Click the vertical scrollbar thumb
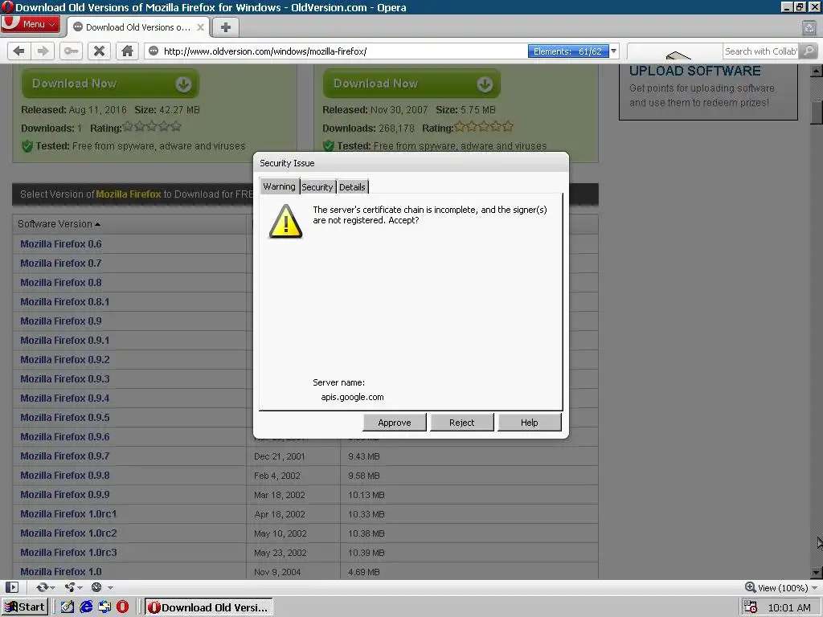 click(x=817, y=111)
